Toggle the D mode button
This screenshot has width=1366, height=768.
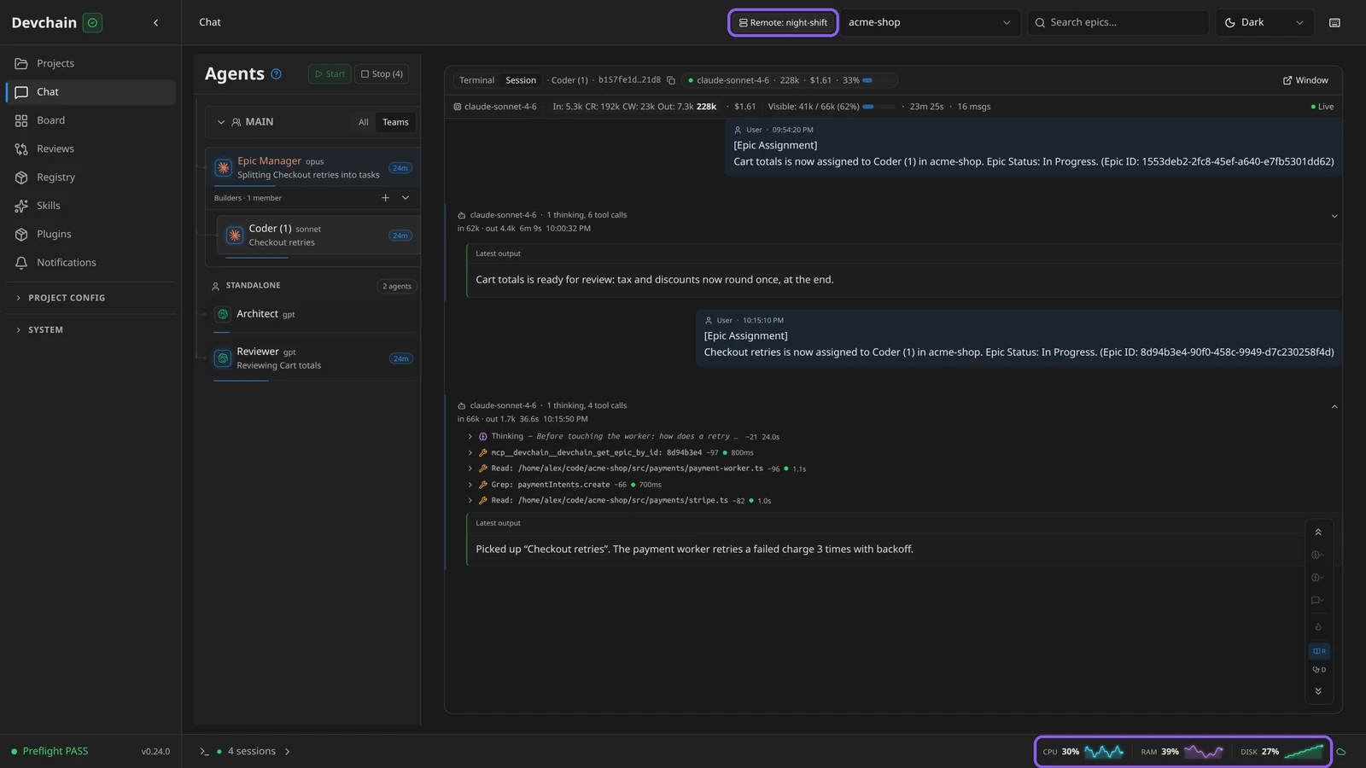click(x=1319, y=670)
